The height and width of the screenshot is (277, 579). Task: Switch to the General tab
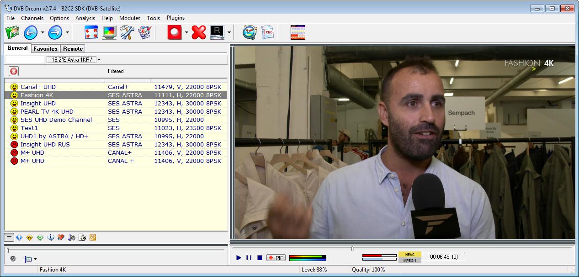pos(18,48)
